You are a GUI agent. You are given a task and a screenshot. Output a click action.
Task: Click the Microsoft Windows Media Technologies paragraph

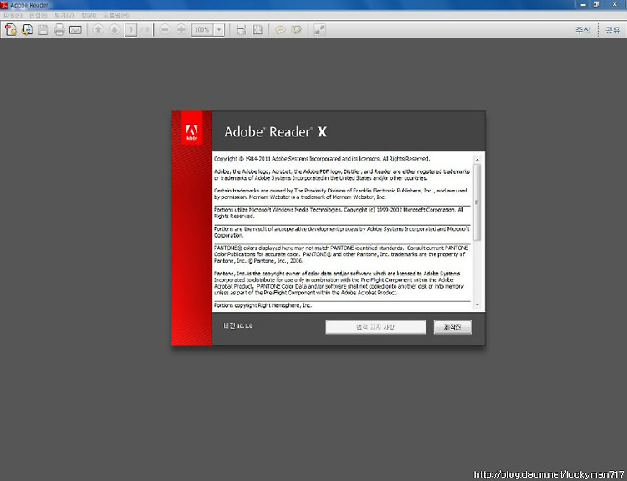[x=339, y=212]
